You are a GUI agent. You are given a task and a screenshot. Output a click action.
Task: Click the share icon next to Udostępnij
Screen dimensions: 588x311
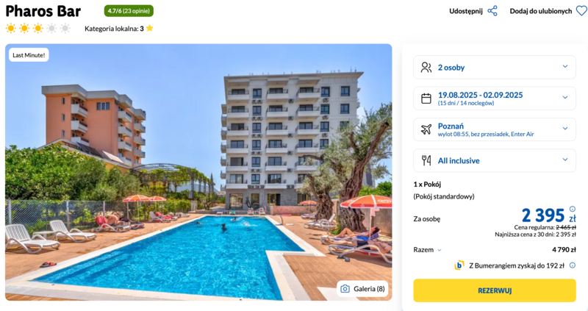click(x=492, y=11)
